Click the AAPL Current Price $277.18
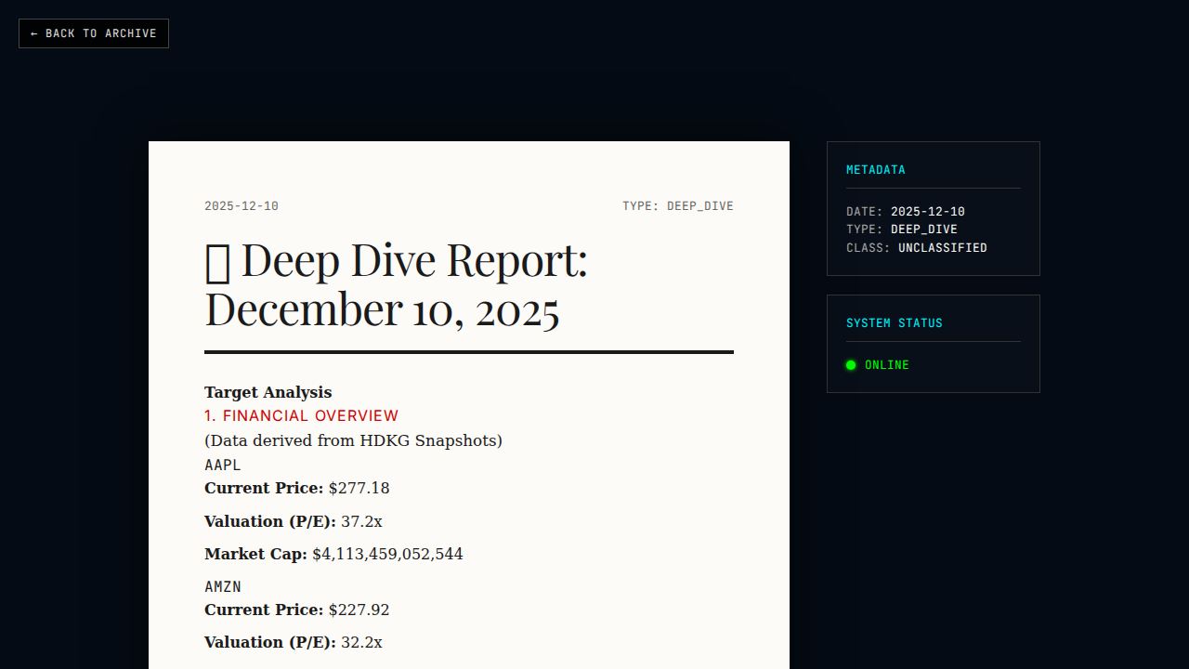1189x669 pixels. [x=359, y=489]
